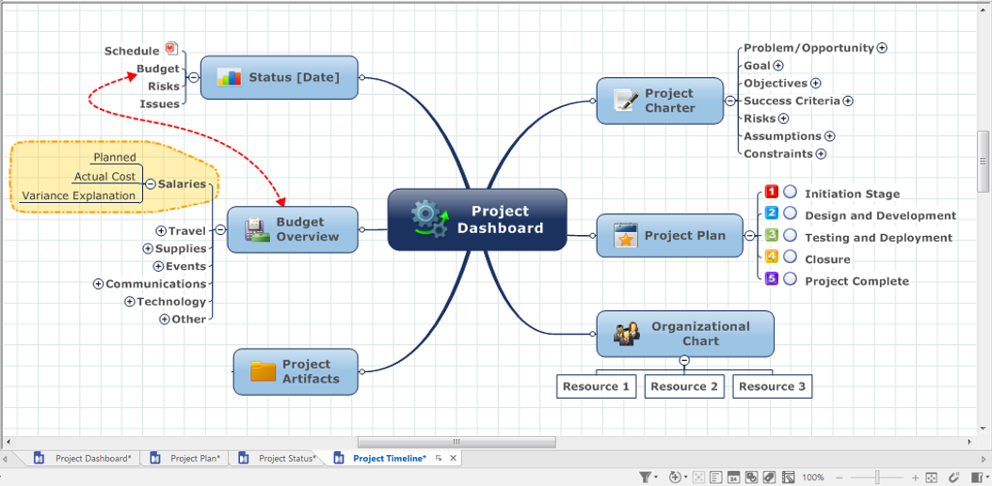Open the tags icon in status bar
The width and height of the screenshot is (992, 486).
click(769, 478)
